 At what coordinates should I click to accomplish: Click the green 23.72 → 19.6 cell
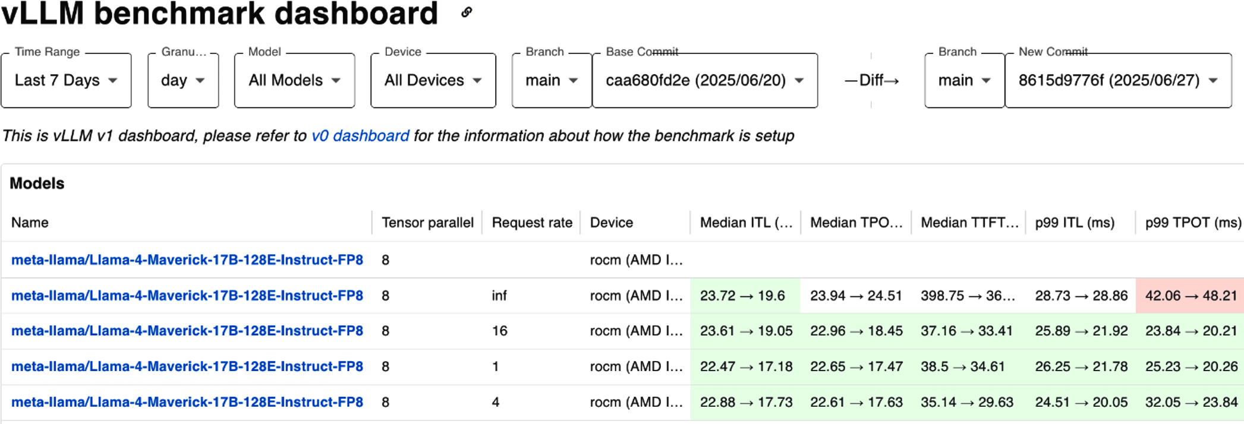tap(745, 295)
